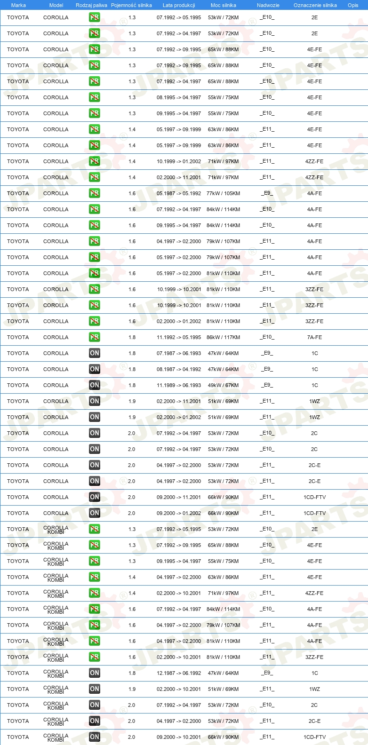This screenshot has height=745, width=368.
Task: Click 49kW / 67KM power cell
Action: pyautogui.click(x=223, y=385)
